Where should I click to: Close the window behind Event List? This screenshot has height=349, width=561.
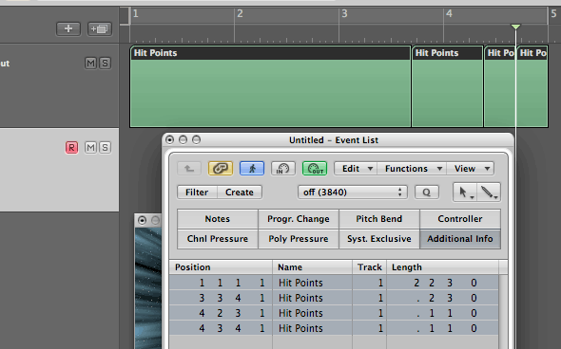coord(142,220)
